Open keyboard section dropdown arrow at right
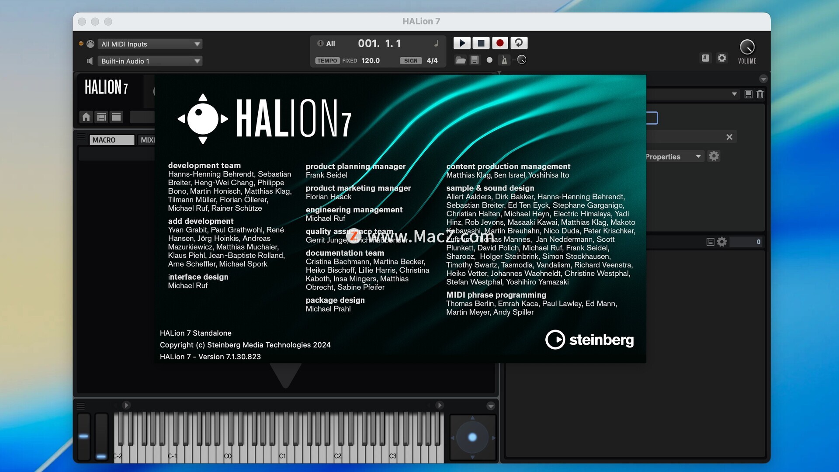Viewport: 839px width, 472px height. [x=491, y=406]
